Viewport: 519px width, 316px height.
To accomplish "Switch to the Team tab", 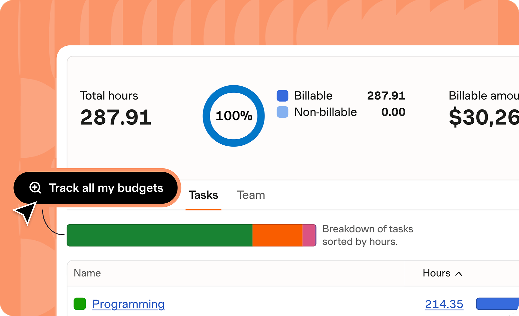I will [x=251, y=195].
